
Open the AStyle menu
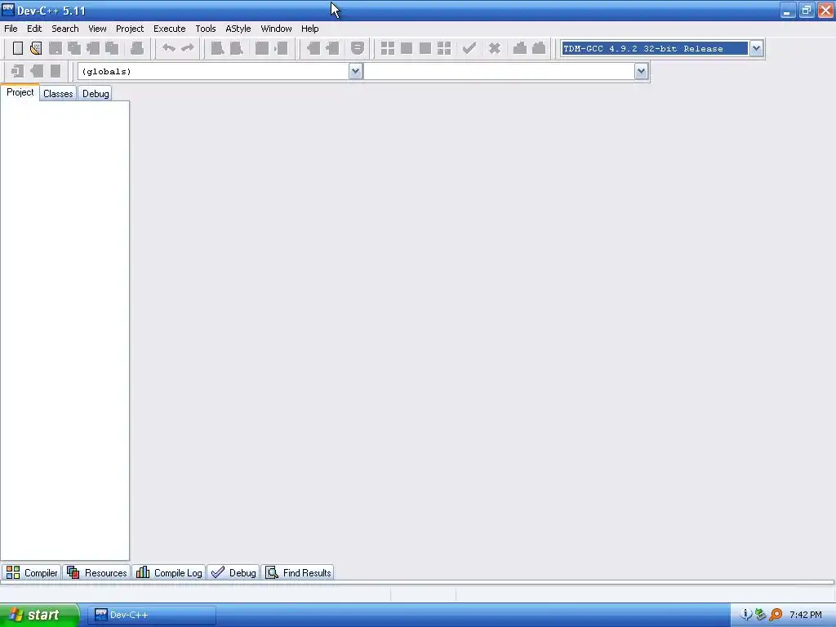(238, 29)
